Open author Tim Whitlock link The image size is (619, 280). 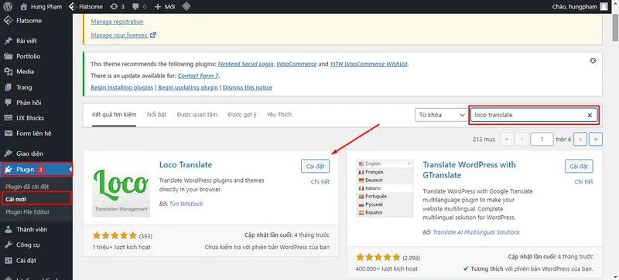(186, 204)
